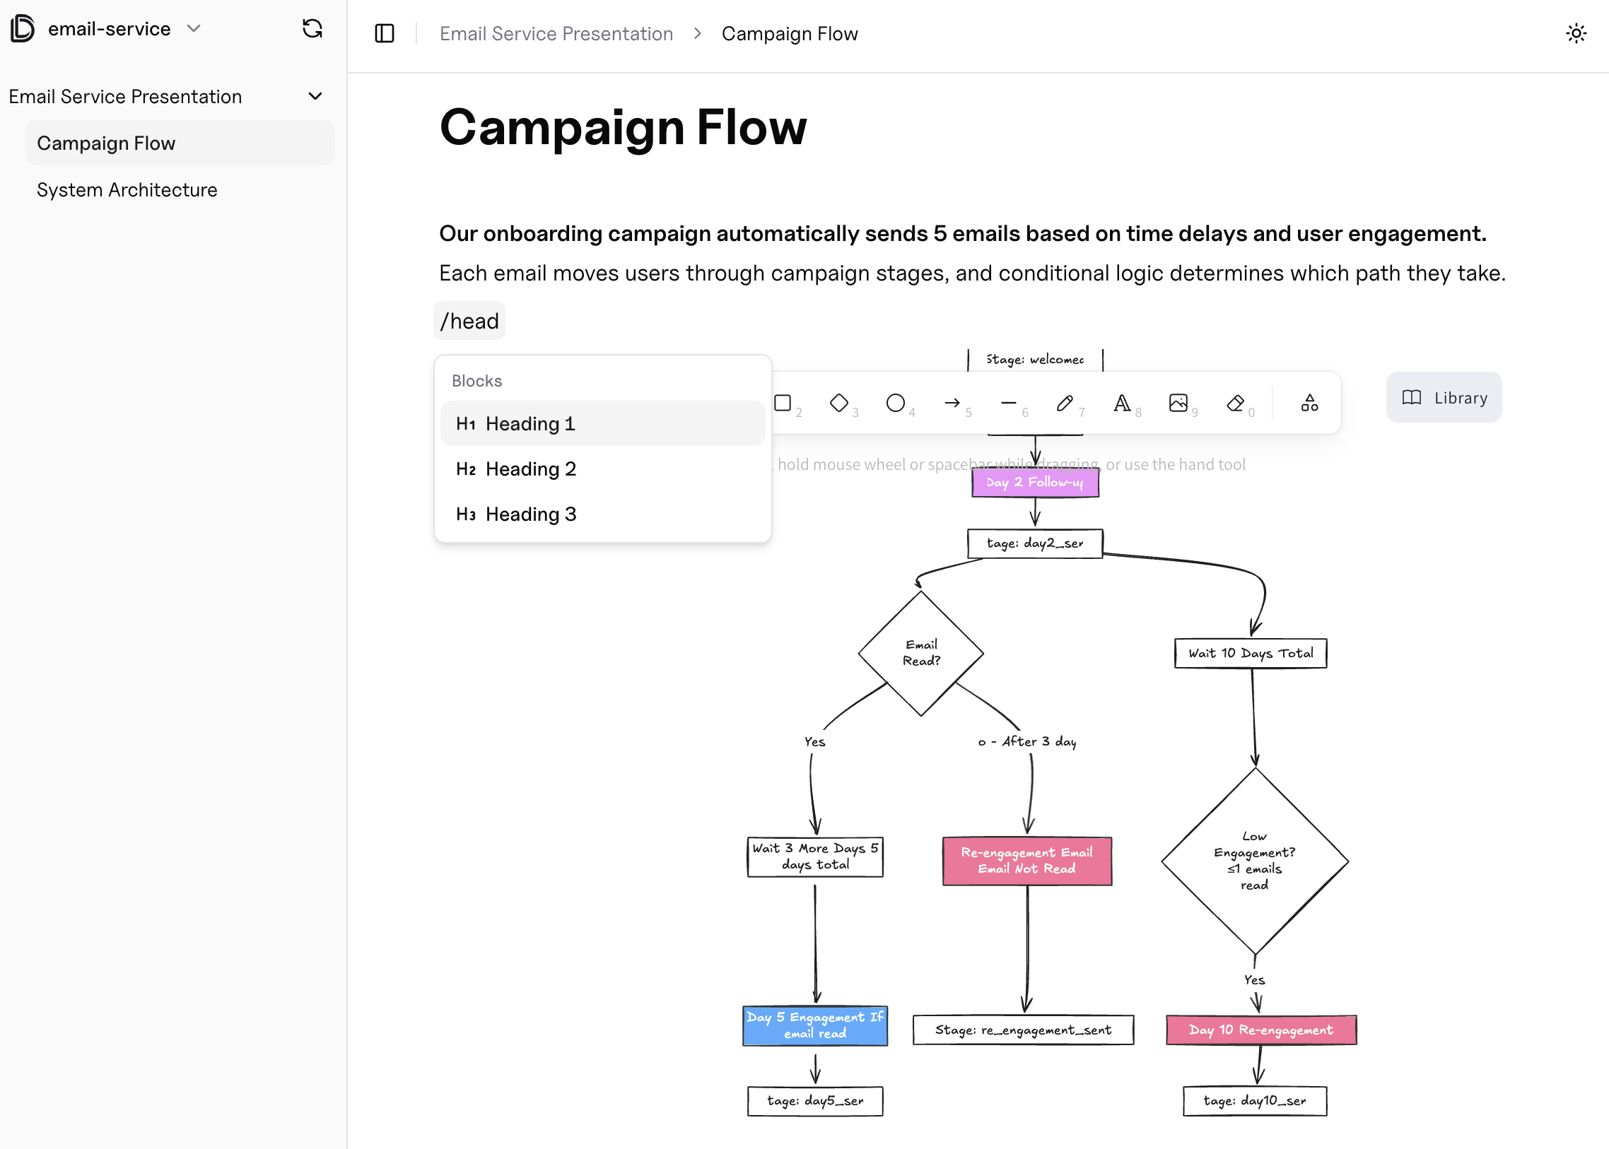The height and width of the screenshot is (1149, 1609).
Task: Open the System Architecture page
Action: tap(127, 189)
